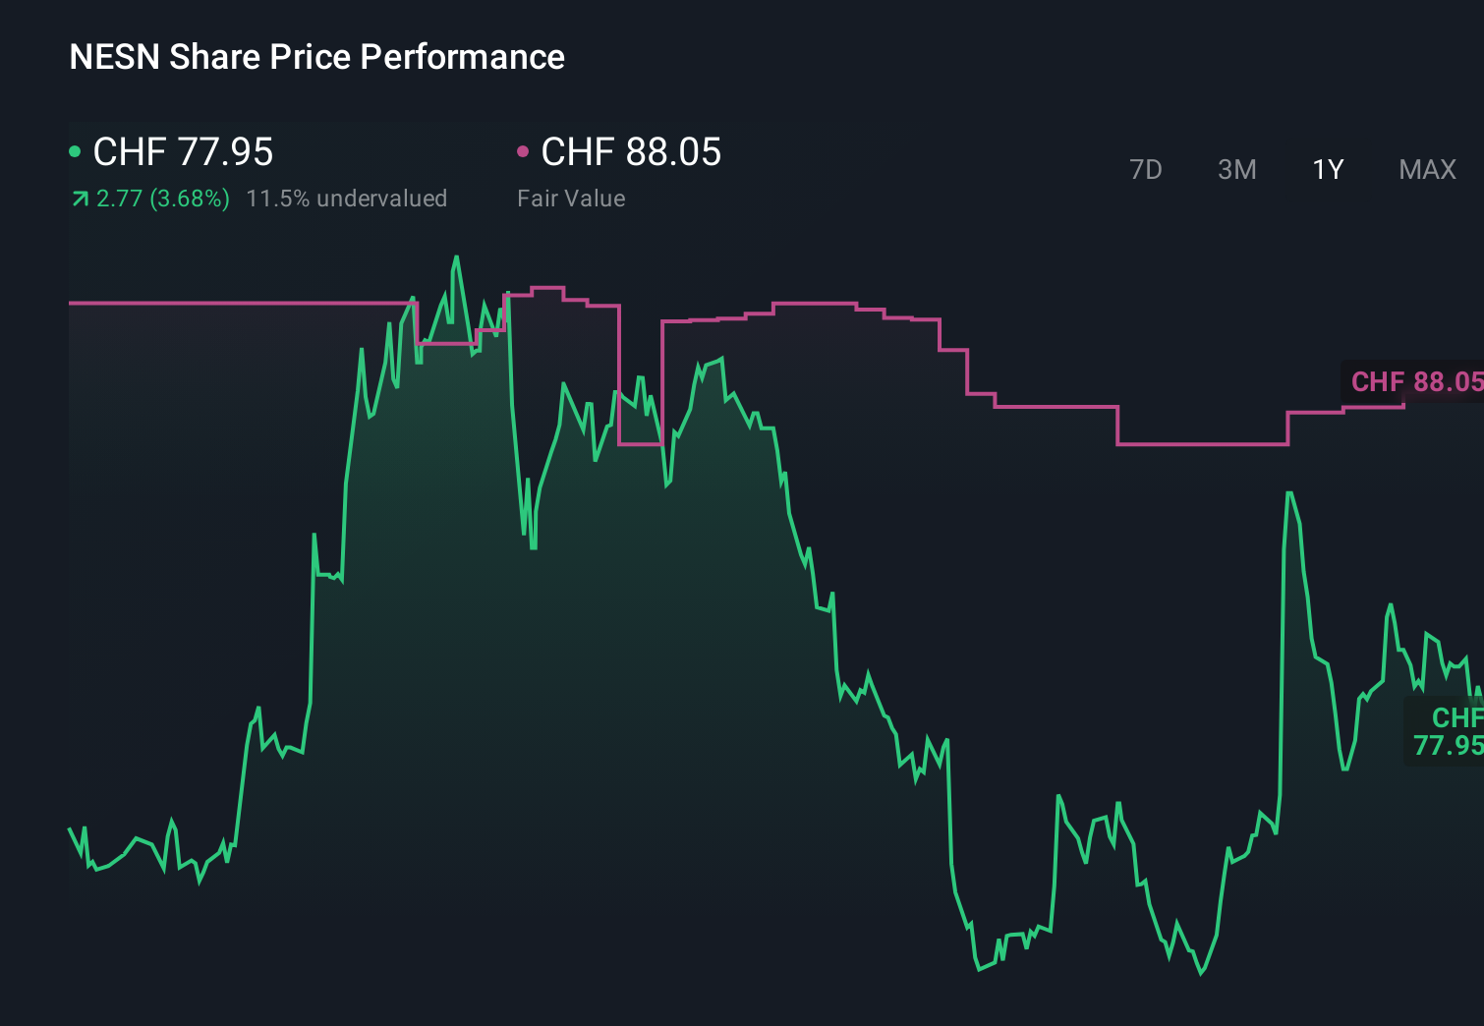The image size is (1484, 1026).
Task: Click the green up-arrow price change icon
Action: [80, 199]
